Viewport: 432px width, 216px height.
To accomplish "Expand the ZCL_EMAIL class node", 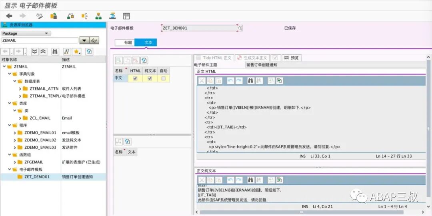I will click(20, 118).
